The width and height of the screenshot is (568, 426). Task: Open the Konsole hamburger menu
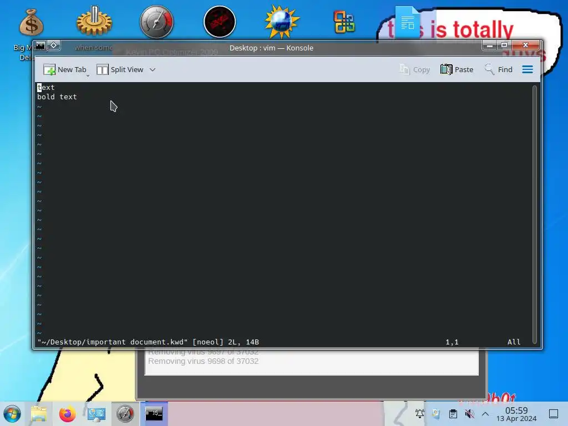(x=528, y=69)
